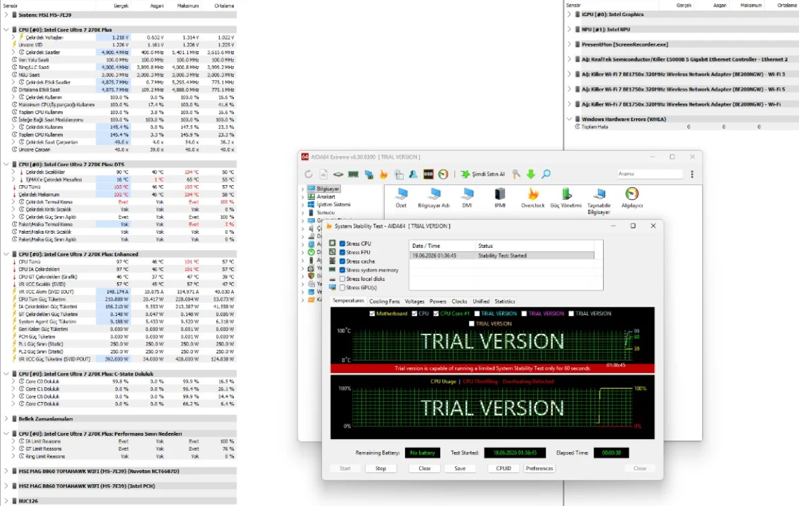
Task: Click the green memory module toolbar icon
Action: click(353, 174)
